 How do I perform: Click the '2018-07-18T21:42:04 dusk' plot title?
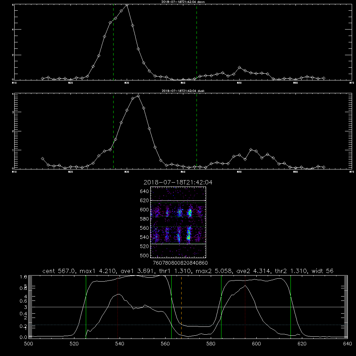click(x=183, y=91)
